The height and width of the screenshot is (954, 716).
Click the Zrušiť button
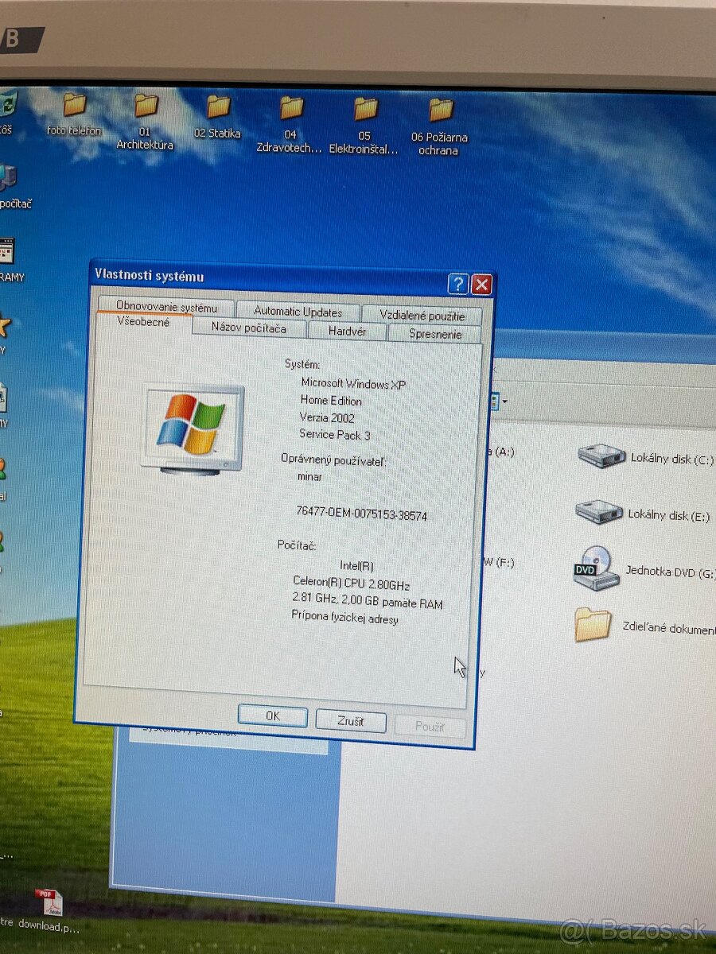[350, 721]
